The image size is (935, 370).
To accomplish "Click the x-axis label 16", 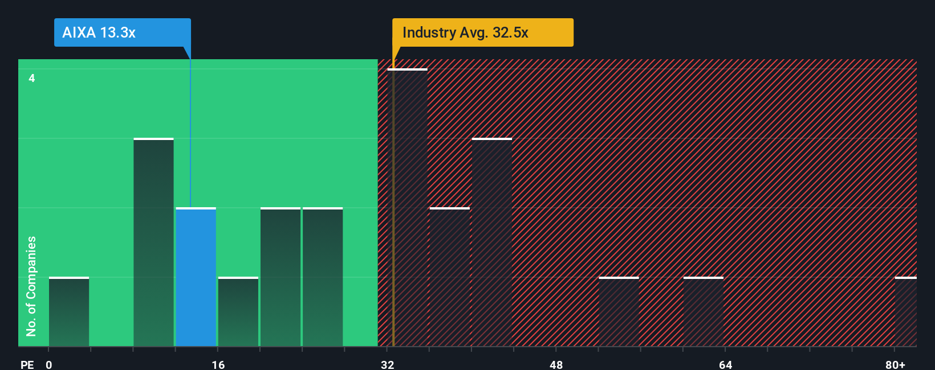I will coord(218,364).
